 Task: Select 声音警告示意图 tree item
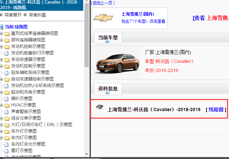point(26,111)
